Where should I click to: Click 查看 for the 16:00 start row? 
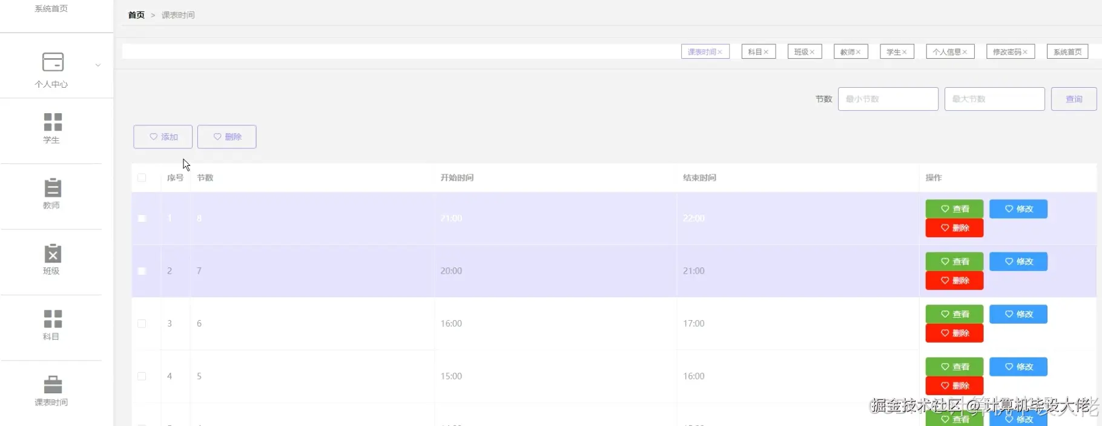pos(954,314)
